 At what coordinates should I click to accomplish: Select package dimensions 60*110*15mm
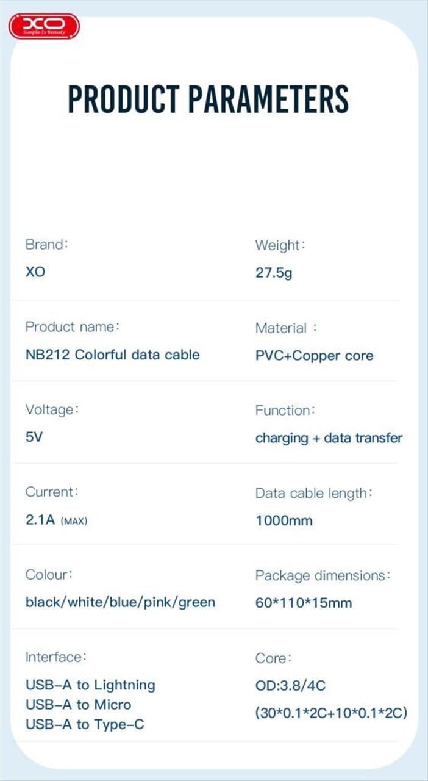tap(303, 603)
